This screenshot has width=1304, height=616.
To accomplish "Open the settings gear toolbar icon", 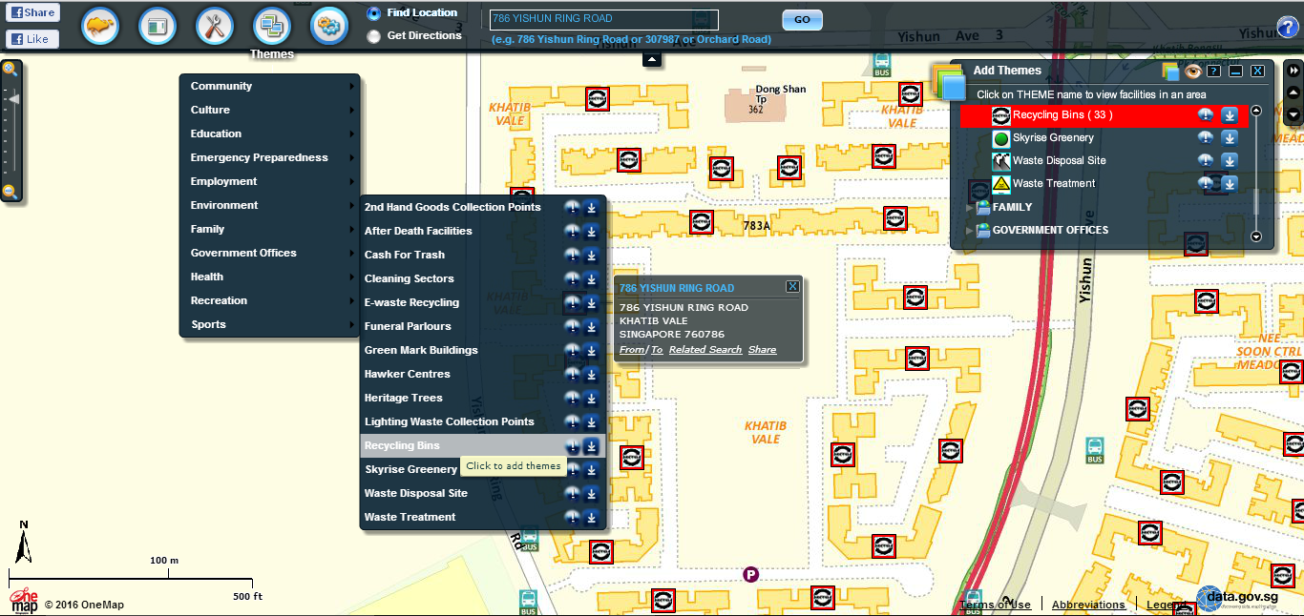I will (329, 27).
